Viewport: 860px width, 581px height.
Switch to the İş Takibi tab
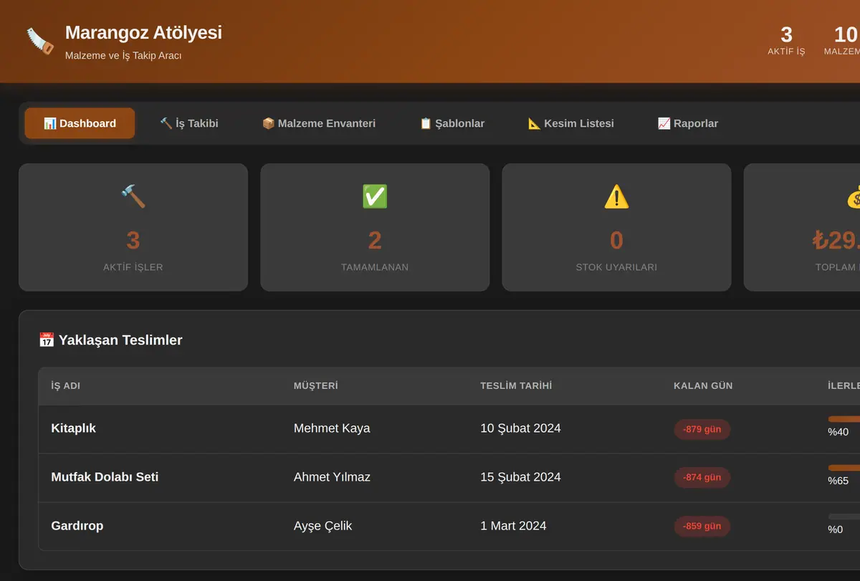click(x=189, y=123)
